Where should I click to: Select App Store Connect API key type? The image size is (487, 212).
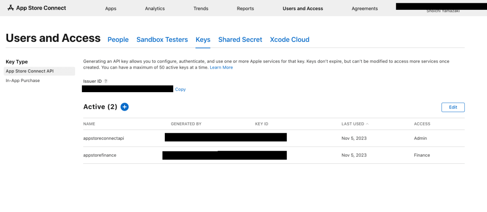point(39,71)
